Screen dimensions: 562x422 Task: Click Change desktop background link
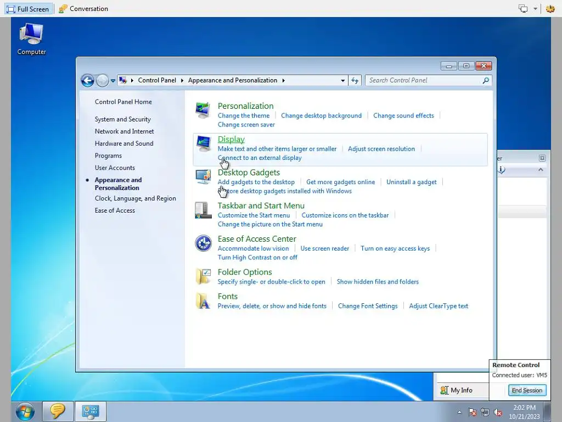coord(321,115)
